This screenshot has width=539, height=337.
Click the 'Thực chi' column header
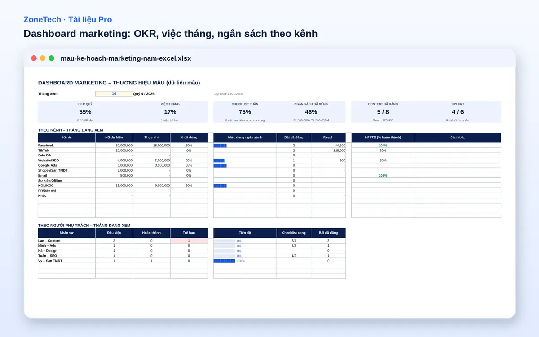[x=151, y=137]
